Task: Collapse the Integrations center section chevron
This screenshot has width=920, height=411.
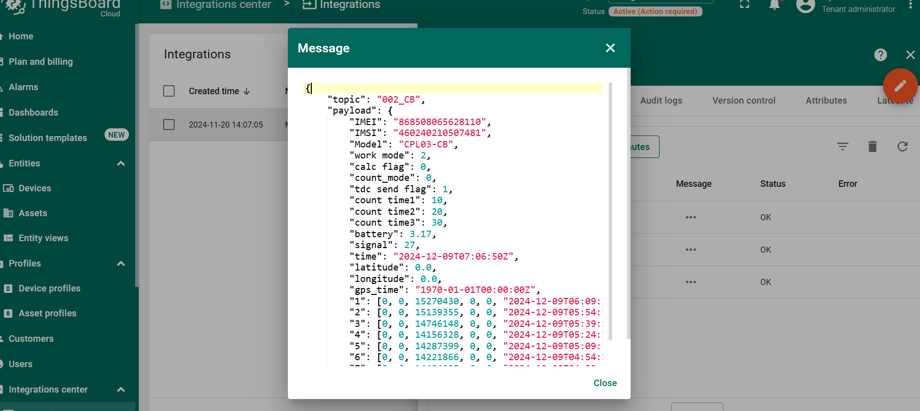Action: (121, 390)
